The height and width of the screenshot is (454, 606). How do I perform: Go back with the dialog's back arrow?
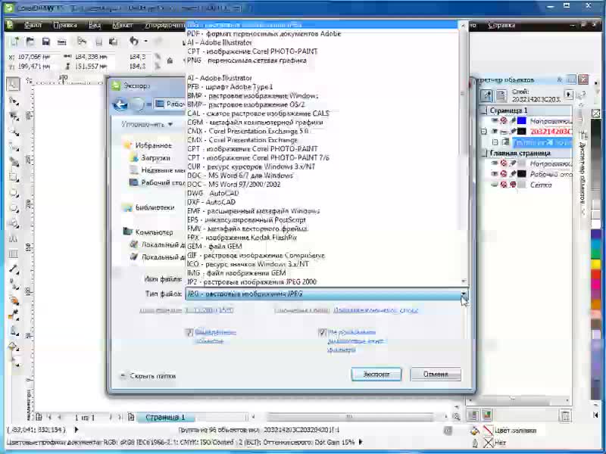(x=120, y=104)
